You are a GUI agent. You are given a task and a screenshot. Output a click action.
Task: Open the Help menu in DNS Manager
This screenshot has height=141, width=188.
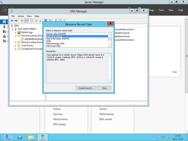click(x=37, y=16)
